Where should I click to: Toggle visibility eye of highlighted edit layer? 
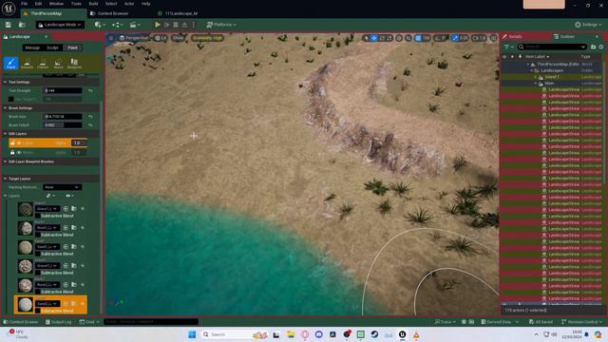(x=19, y=143)
